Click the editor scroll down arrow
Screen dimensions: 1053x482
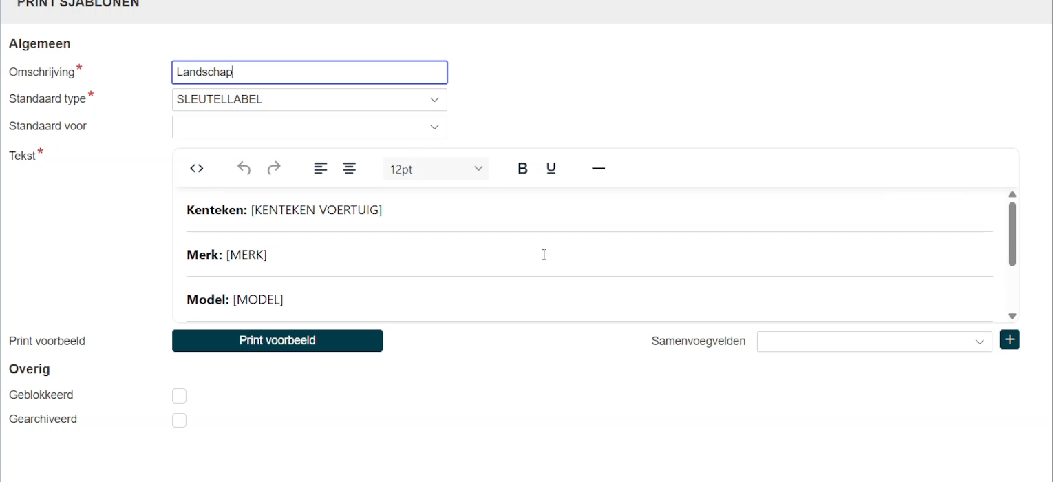1012,316
